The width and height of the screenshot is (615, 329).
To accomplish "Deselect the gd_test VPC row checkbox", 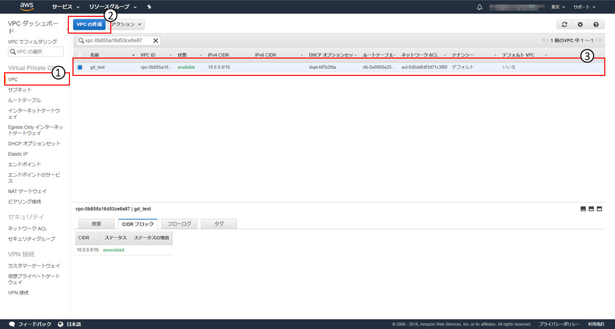I will tap(80, 67).
